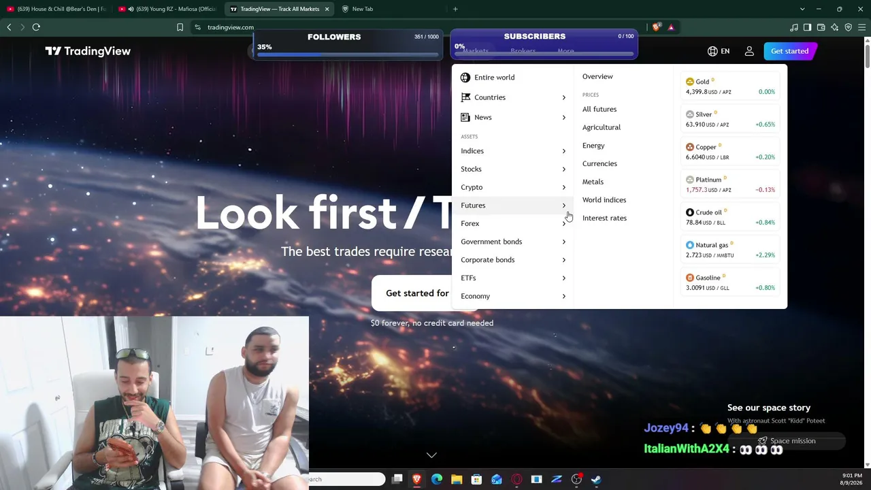The width and height of the screenshot is (871, 490).
Task: Switch to the Young RZ Mafiosa tab
Action: point(169,9)
